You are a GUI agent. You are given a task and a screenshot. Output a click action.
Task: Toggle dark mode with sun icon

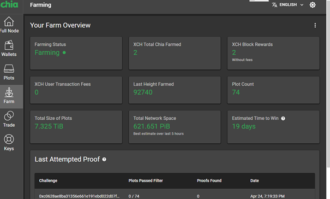point(313,4)
